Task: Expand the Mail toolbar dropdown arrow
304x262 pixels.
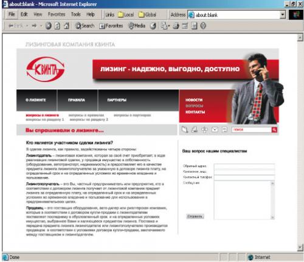Action: pyautogui.click(x=169, y=26)
